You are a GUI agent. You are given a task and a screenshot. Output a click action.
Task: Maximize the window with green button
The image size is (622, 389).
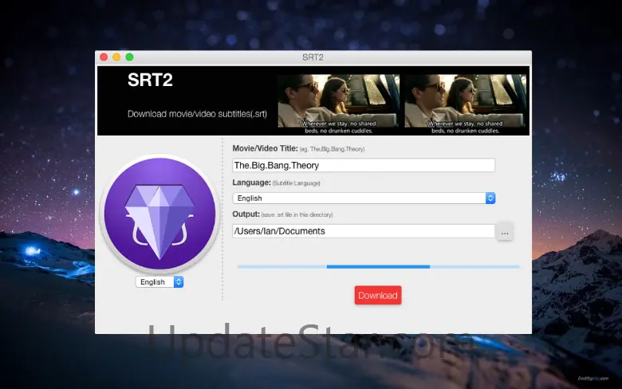pyautogui.click(x=129, y=57)
